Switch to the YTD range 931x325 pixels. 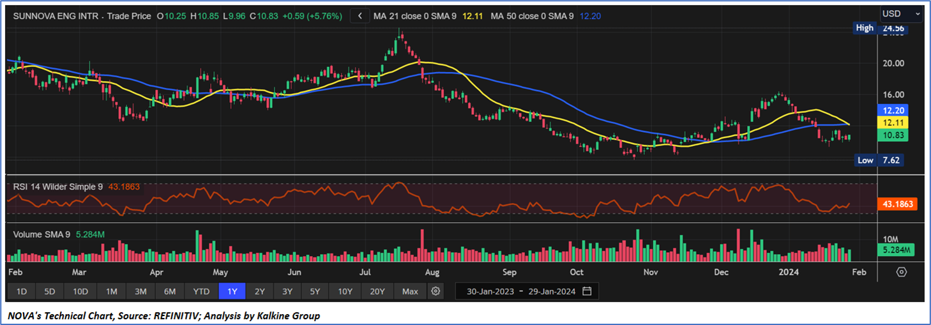pyautogui.click(x=201, y=291)
